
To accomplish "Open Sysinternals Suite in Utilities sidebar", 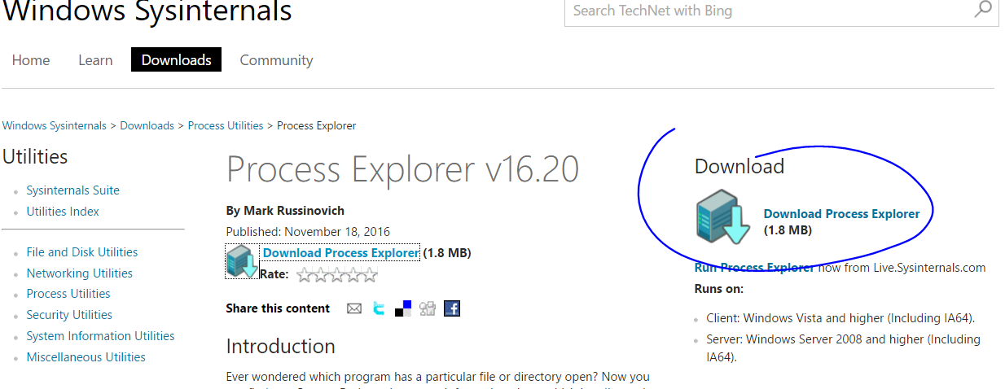I will 72,190.
